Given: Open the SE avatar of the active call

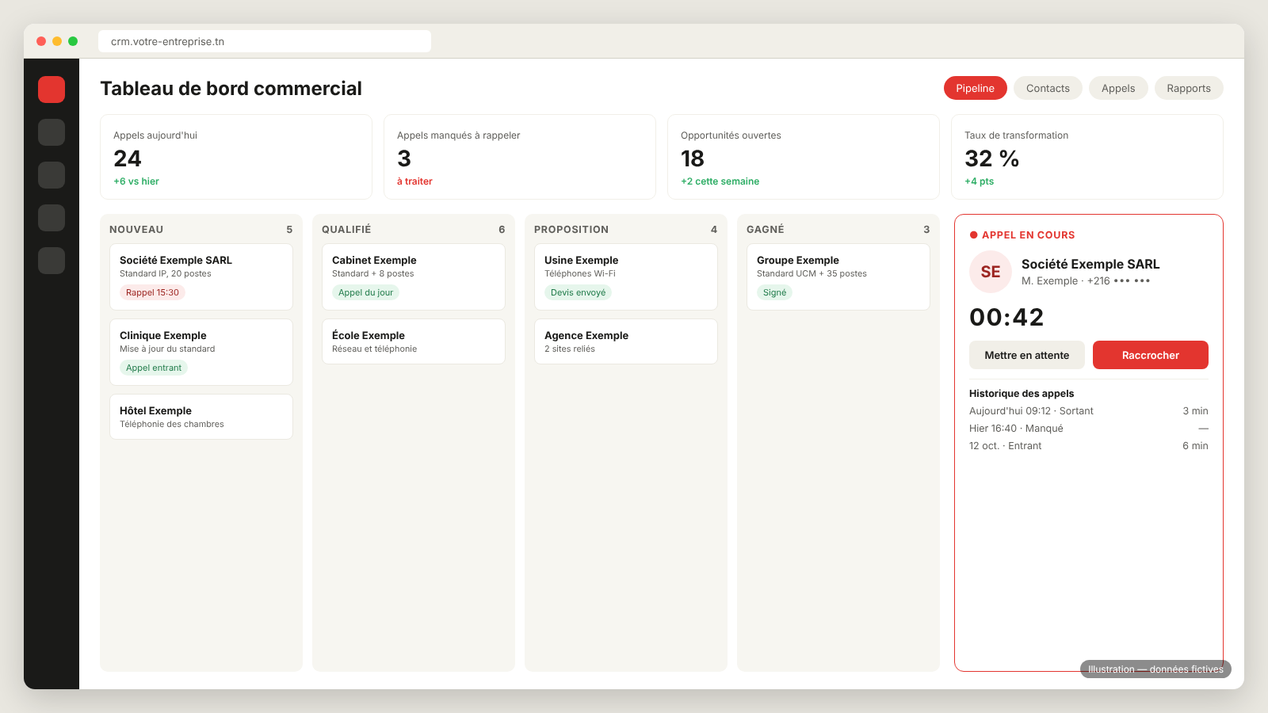Looking at the screenshot, I should pos(991,272).
